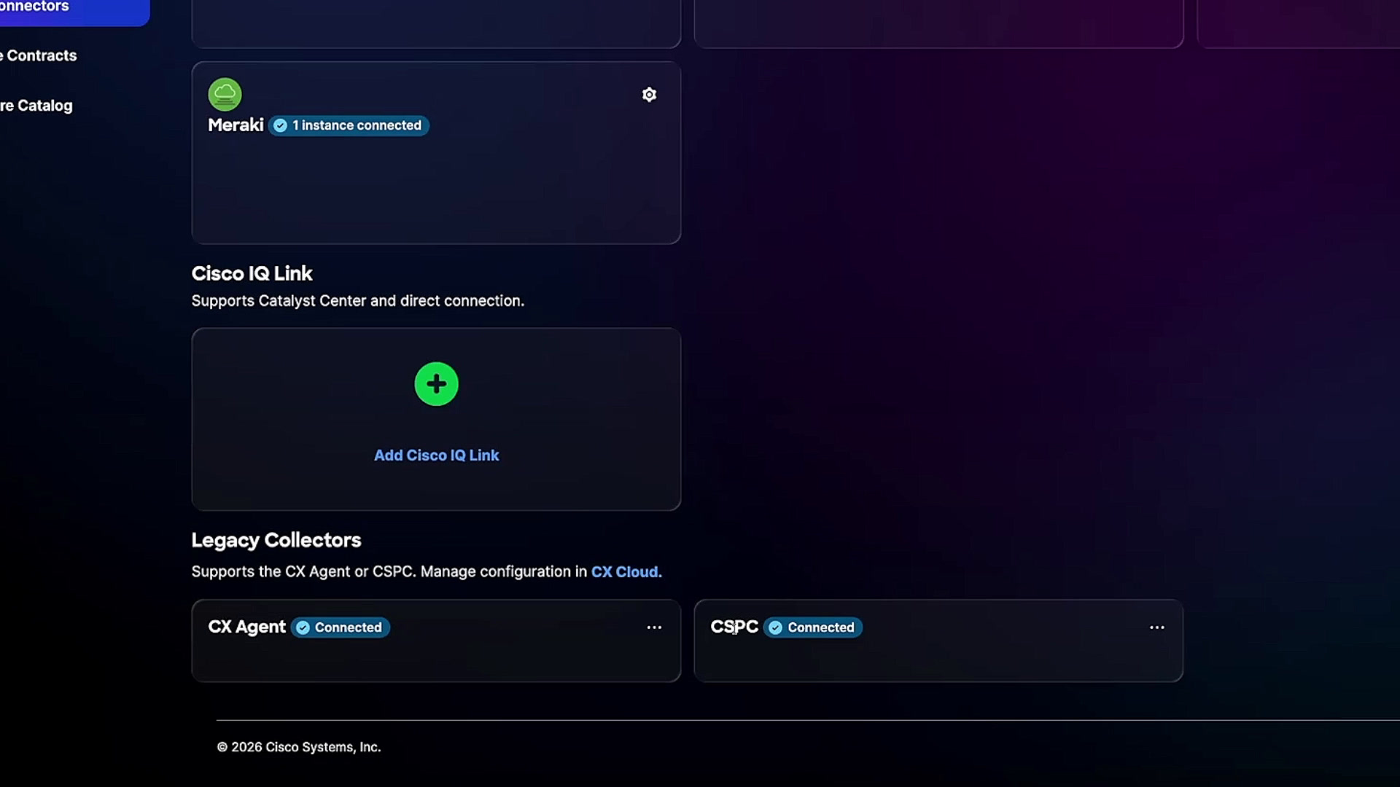Screen dimensions: 1400x787
Task: Select the Connectors sidebar item
Action: pyautogui.click(x=73, y=9)
